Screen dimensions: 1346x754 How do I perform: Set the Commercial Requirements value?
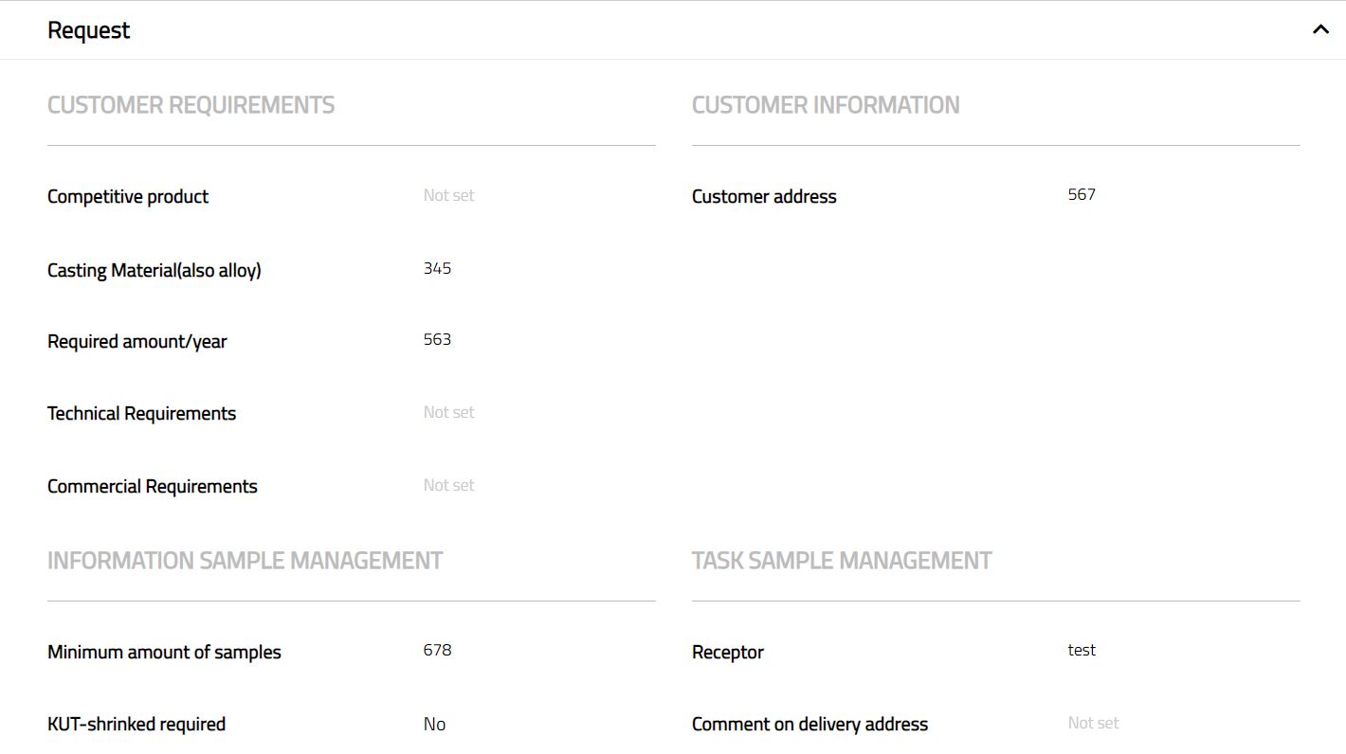pyautogui.click(x=448, y=485)
